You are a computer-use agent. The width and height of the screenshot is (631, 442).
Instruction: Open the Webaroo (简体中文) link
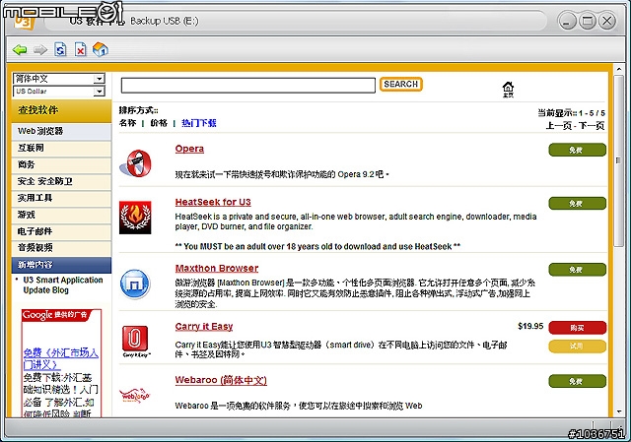pos(221,380)
